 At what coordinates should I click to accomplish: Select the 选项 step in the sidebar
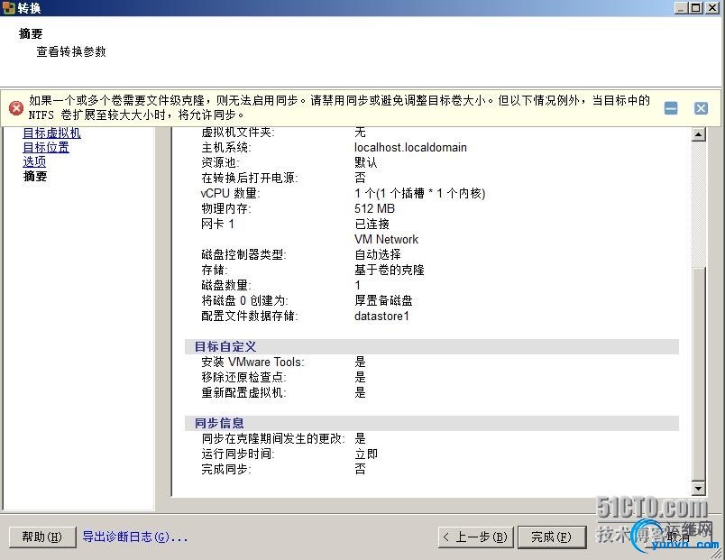[34, 161]
